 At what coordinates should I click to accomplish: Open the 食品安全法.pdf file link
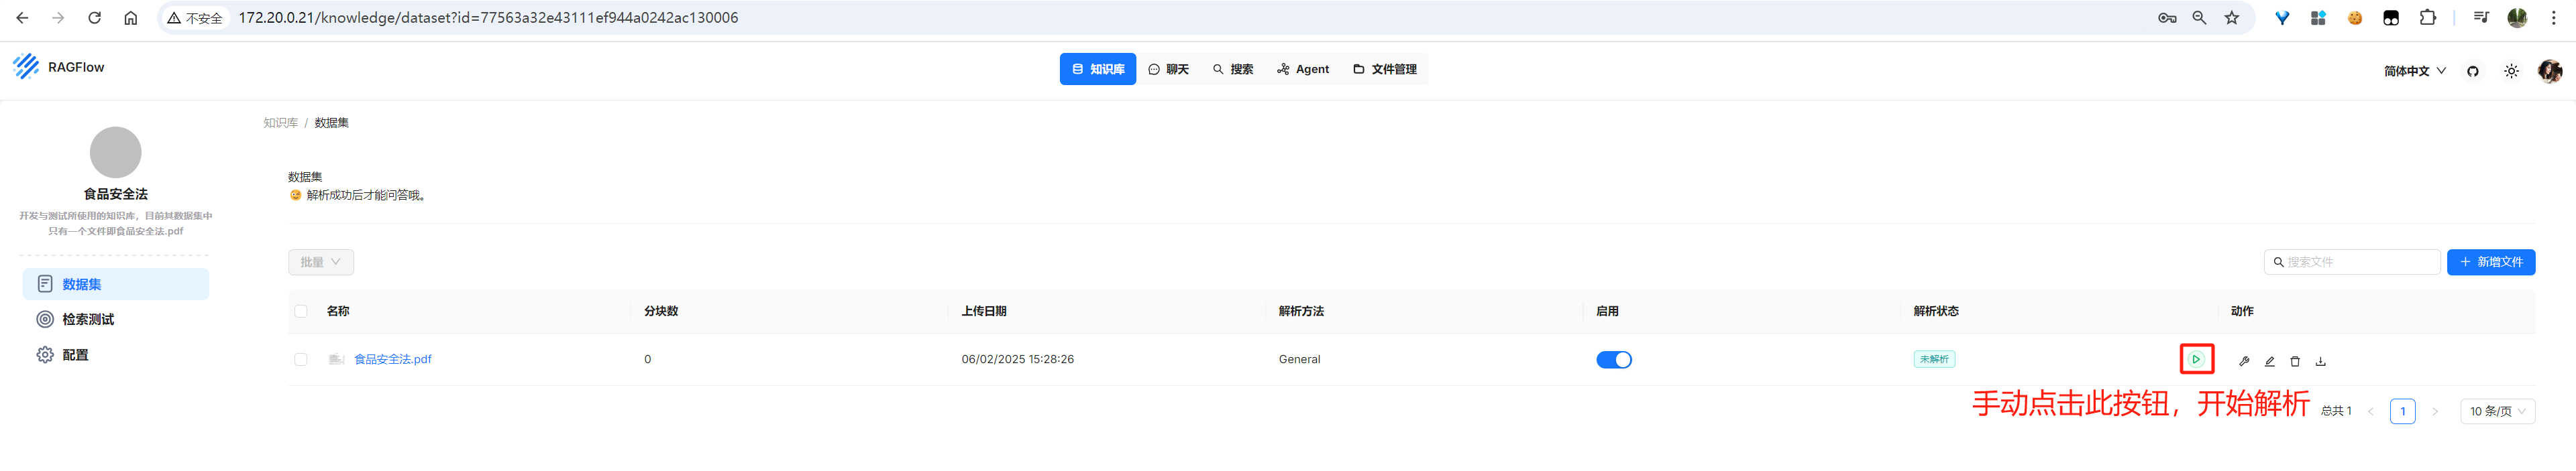pyautogui.click(x=392, y=359)
